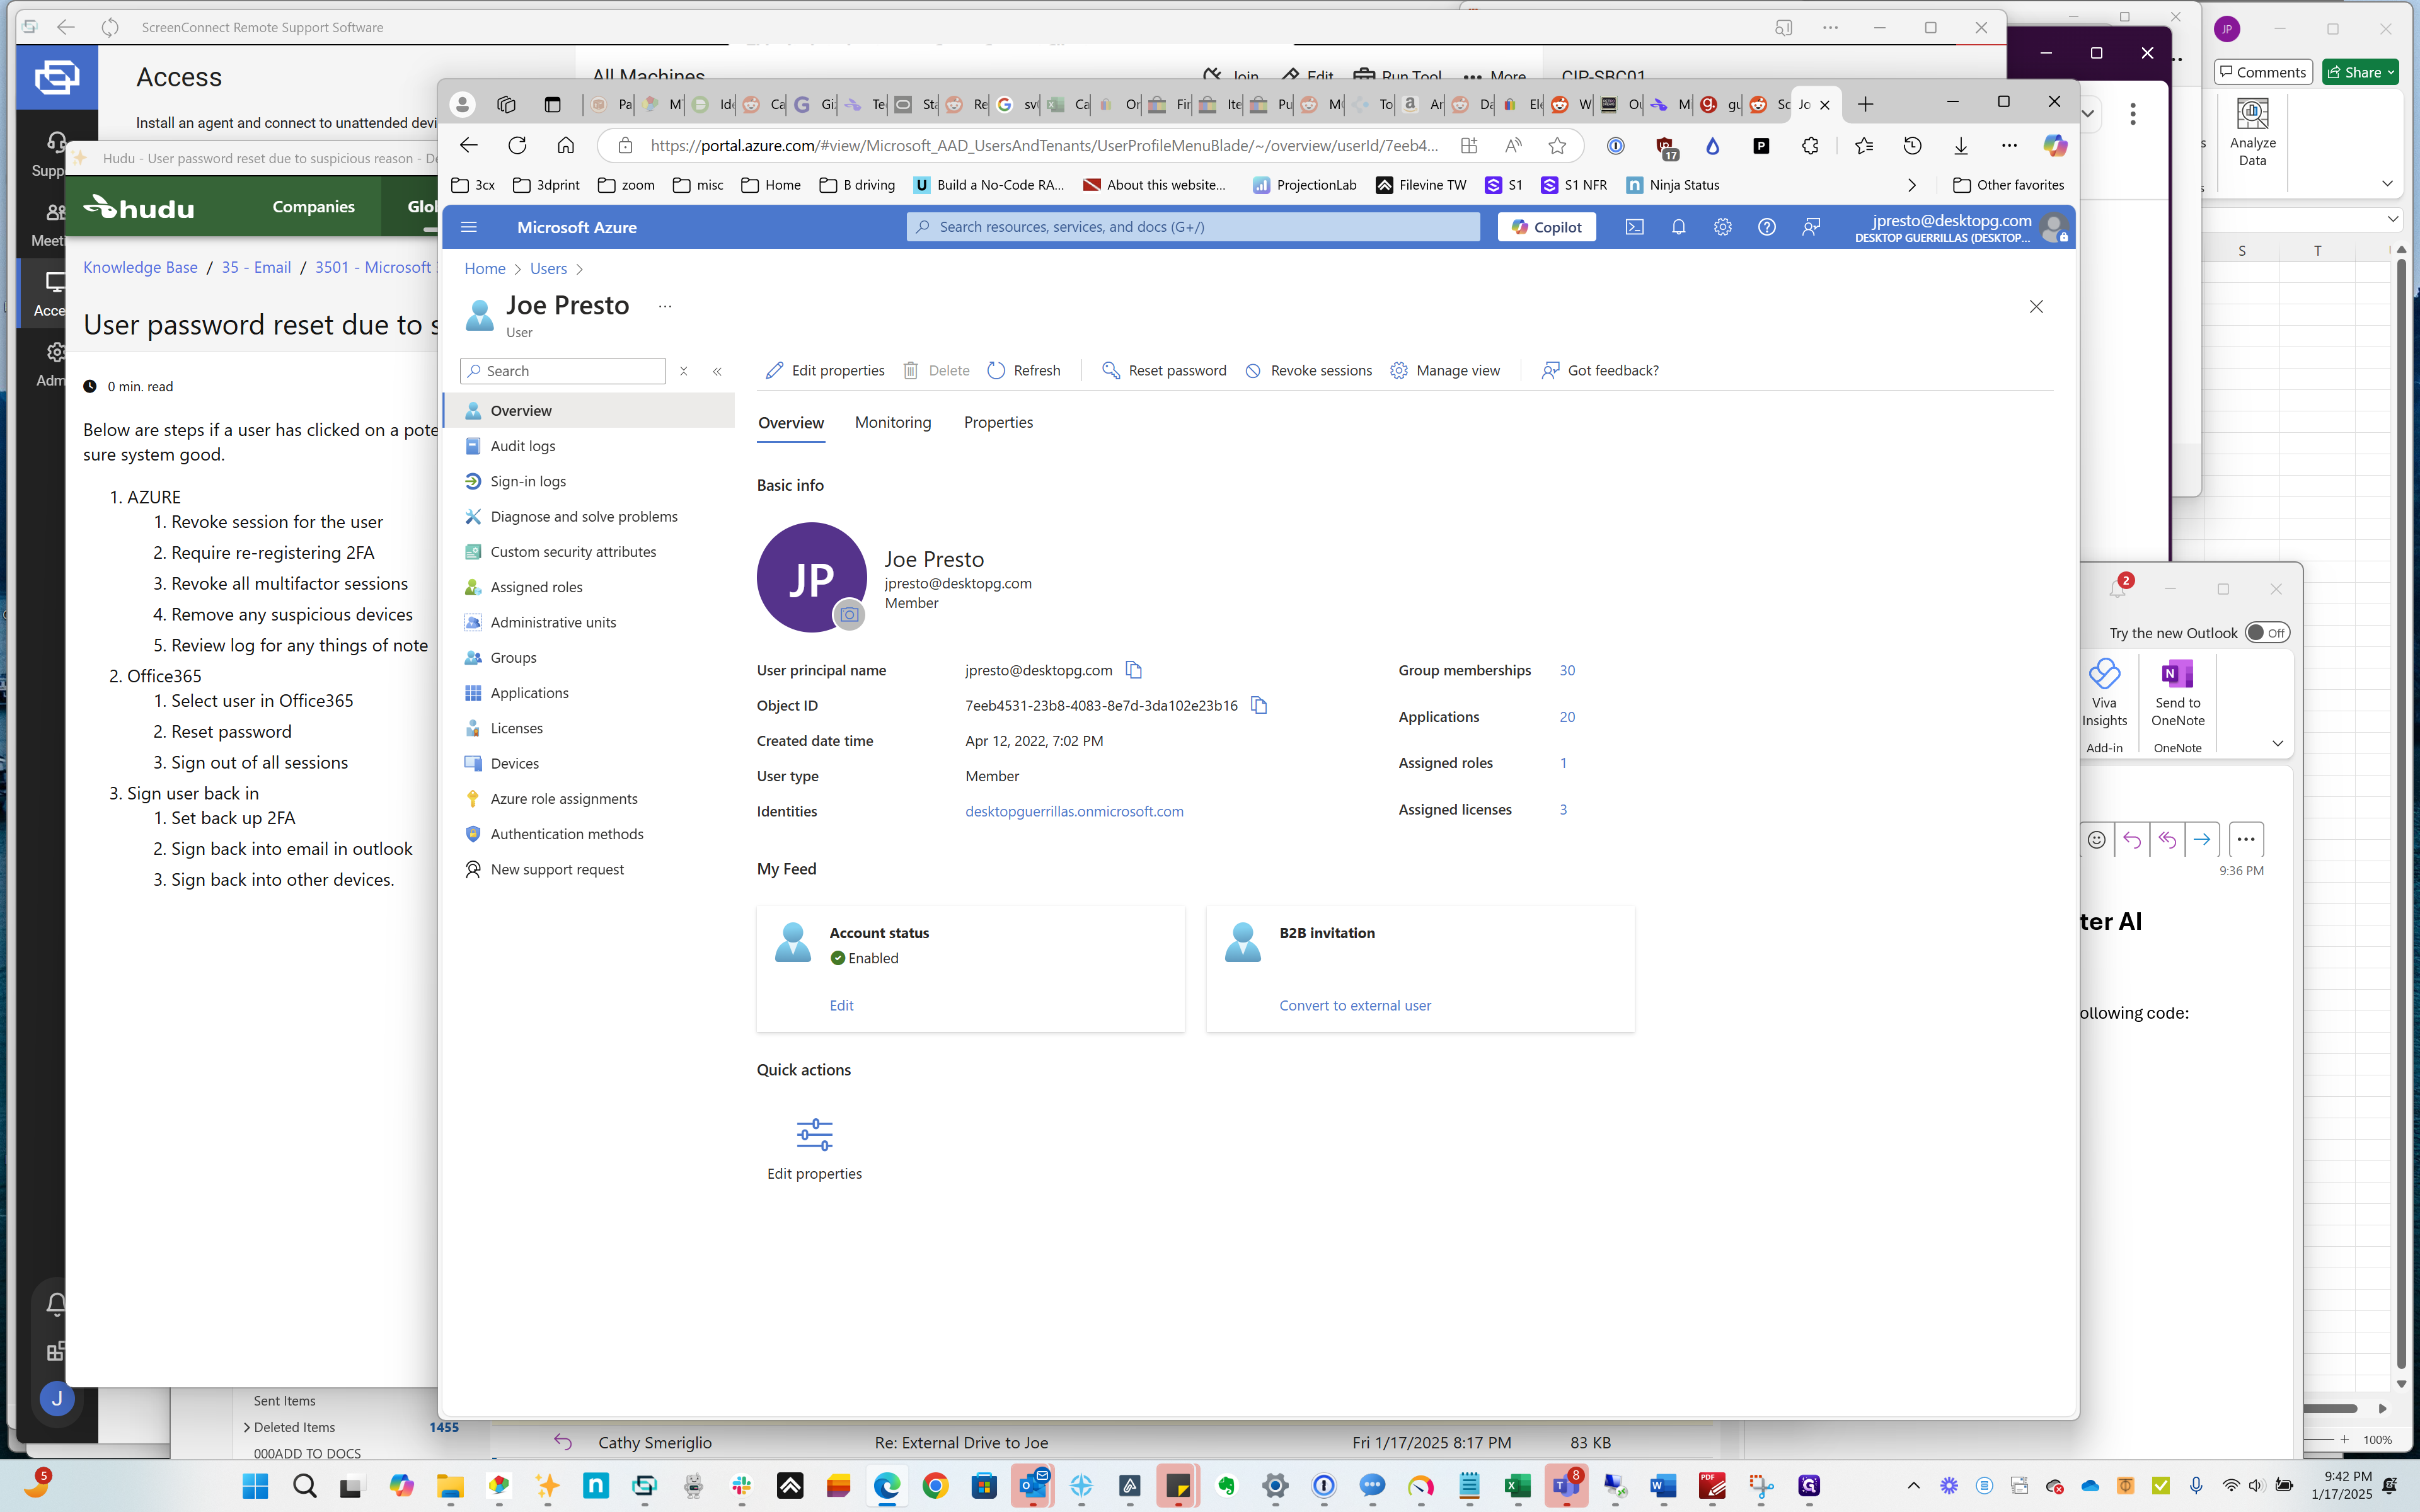Expand the Outlook ribbon chevron
2420x1512 pixels.
pyautogui.click(x=2277, y=743)
